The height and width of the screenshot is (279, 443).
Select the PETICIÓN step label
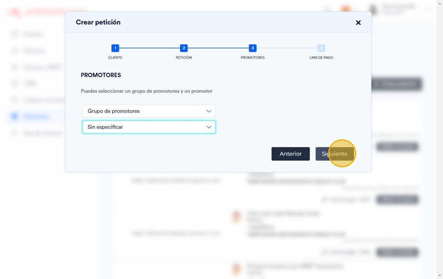pyautogui.click(x=184, y=58)
